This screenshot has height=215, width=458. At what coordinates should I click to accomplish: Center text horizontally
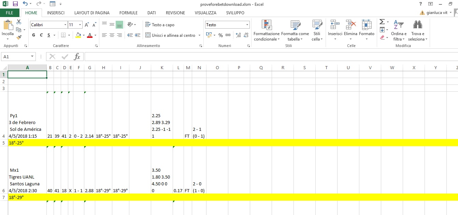(112, 35)
